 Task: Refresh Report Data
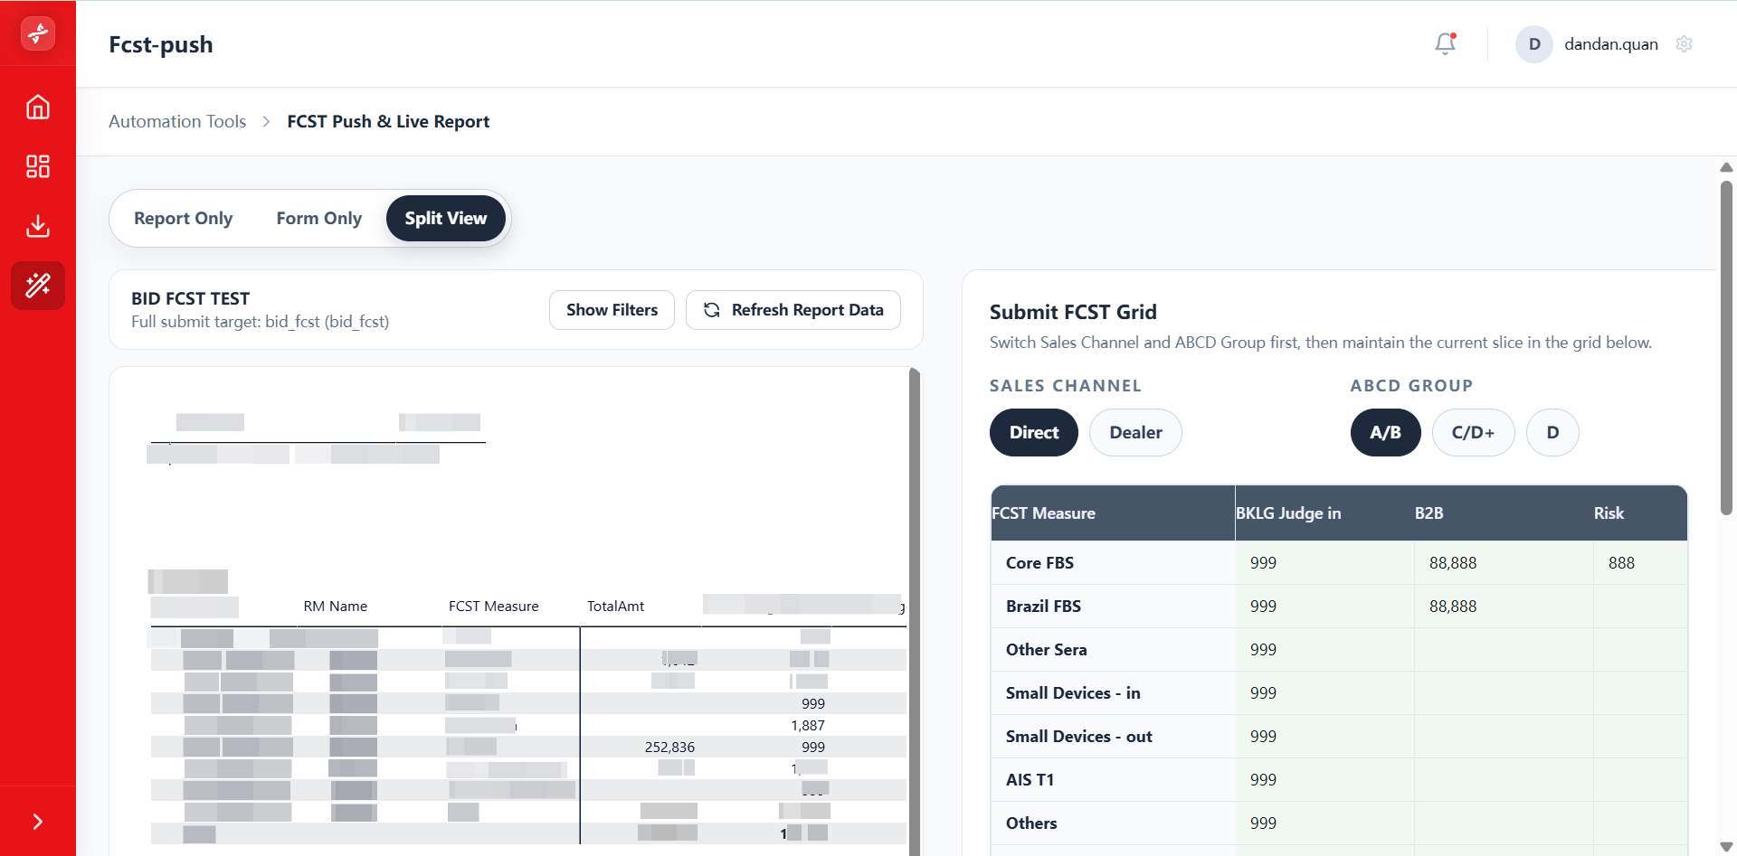point(793,310)
